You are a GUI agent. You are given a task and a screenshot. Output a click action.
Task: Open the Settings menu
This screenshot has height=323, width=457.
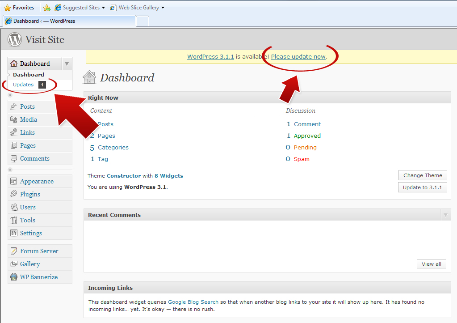31,233
